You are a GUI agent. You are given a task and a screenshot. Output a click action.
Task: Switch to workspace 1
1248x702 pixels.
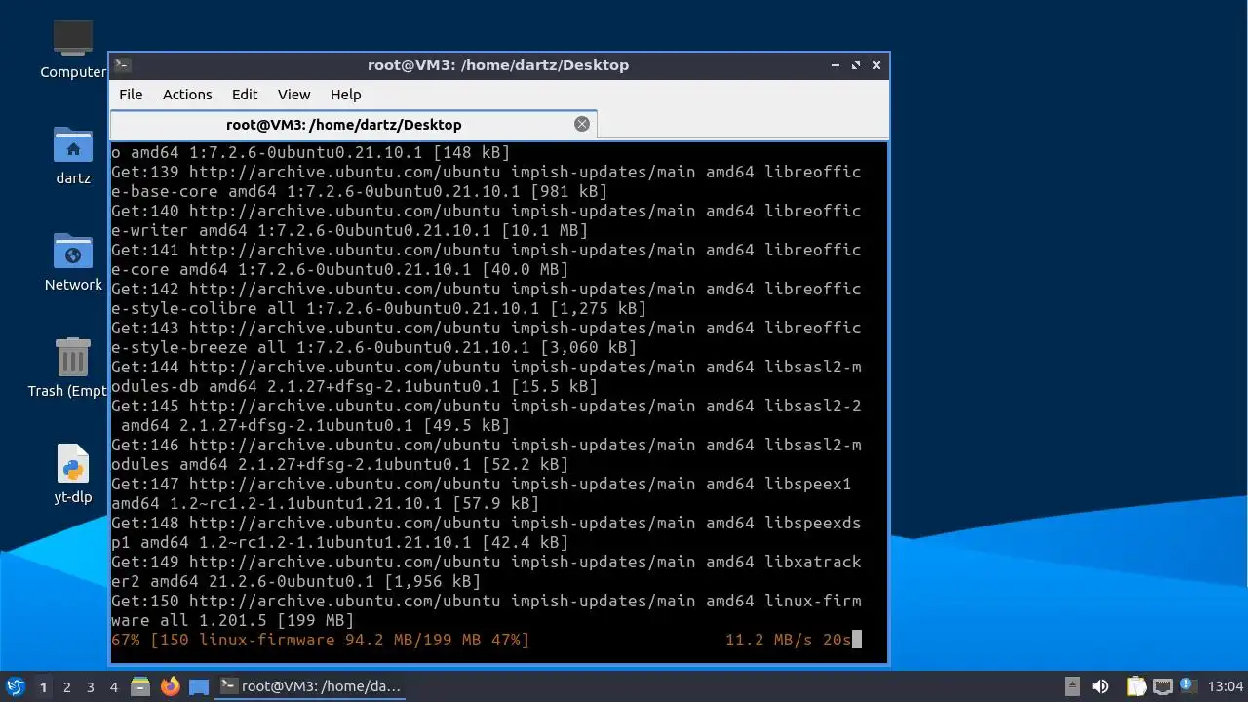click(x=43, y=687)
